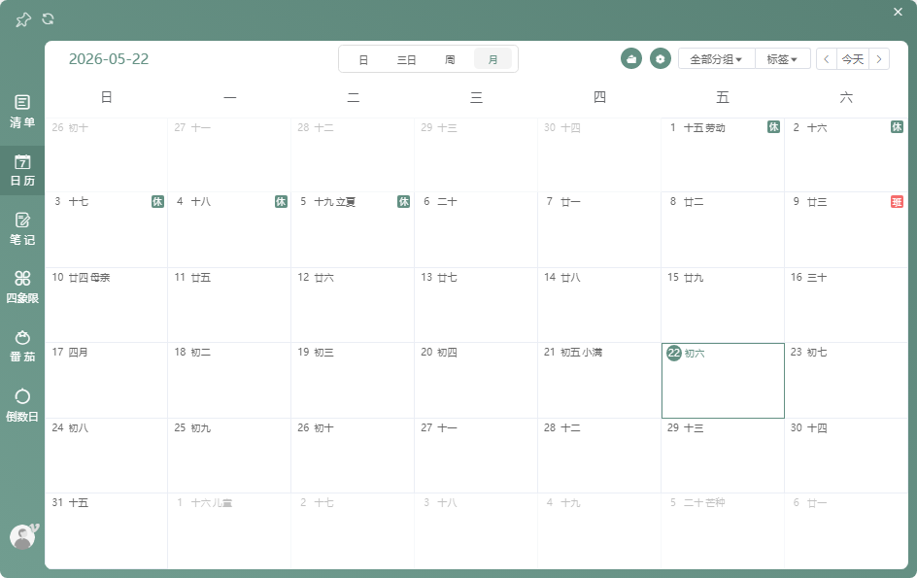This screenshot has height=578, width=917.
Task: Select May 1 十五劳动 cell
Action: [x=723, y=155]
